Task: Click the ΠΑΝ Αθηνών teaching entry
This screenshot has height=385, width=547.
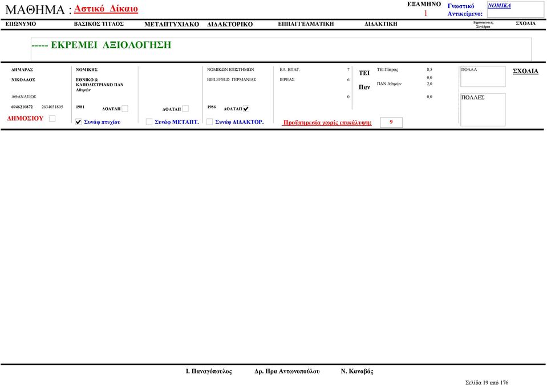Action: [x=389, y=84]
